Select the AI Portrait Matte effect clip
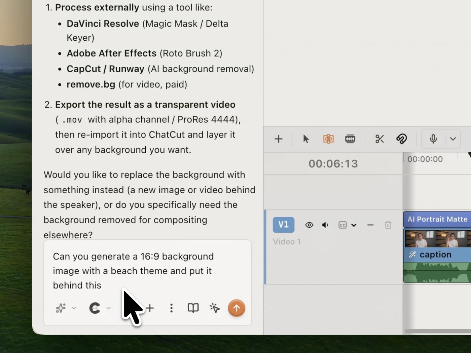The height and width of the screenshot is (353, 471). (x=437, y=219)
